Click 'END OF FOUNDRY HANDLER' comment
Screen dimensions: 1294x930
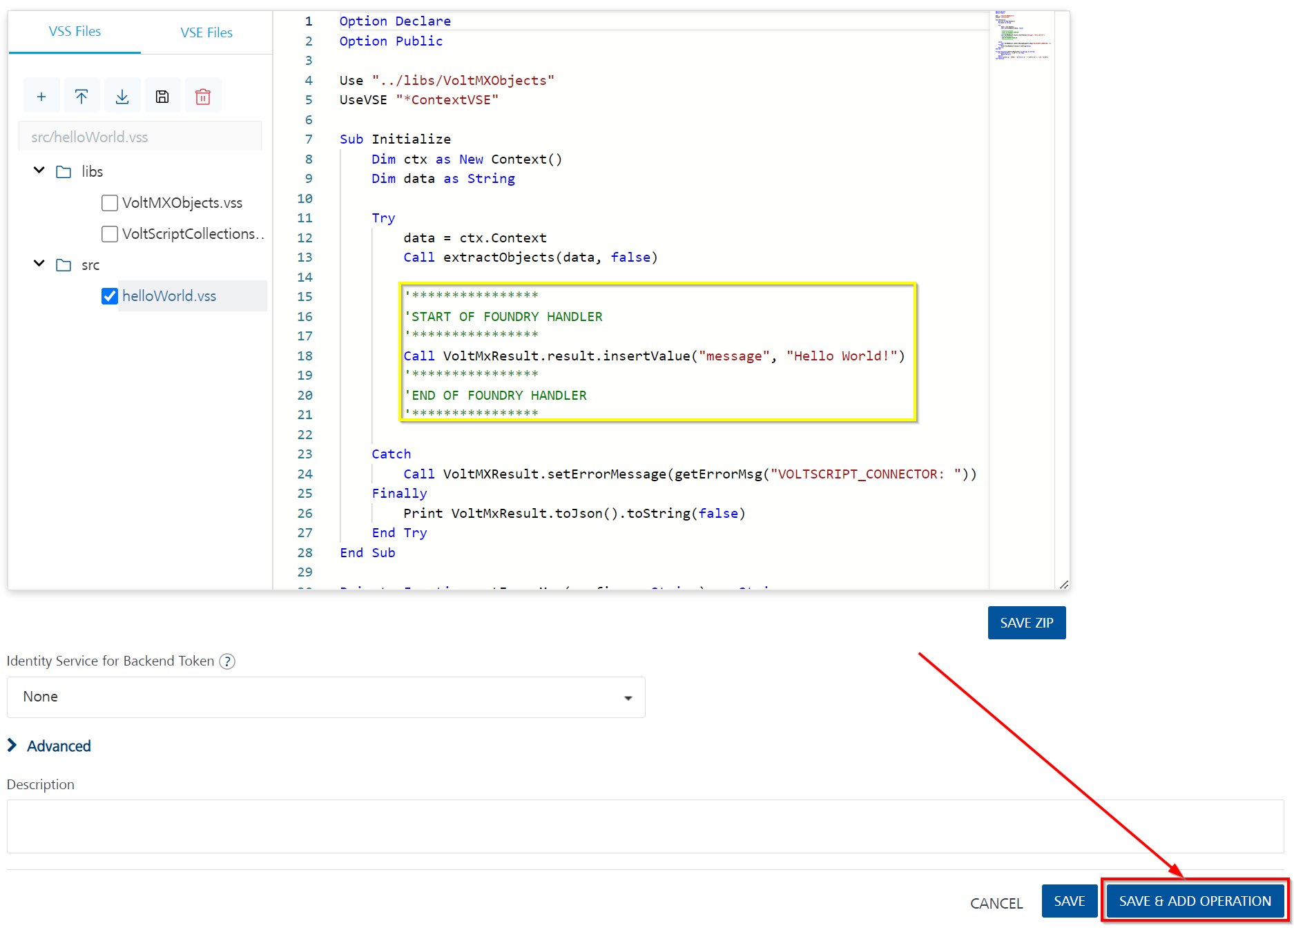(495, 396)
